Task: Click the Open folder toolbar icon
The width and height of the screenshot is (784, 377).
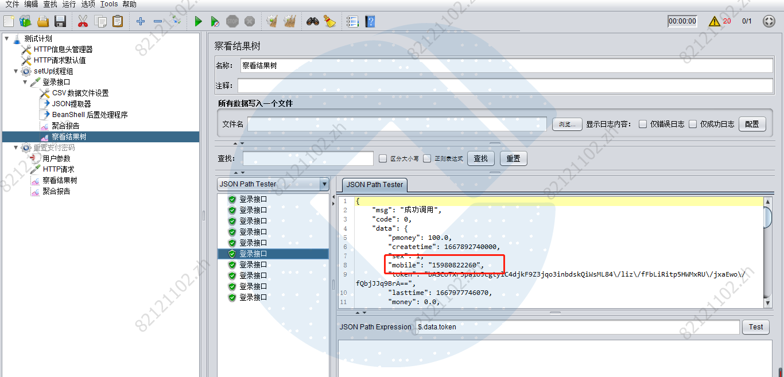Action: pyautogui.click(x=43, y=21)
